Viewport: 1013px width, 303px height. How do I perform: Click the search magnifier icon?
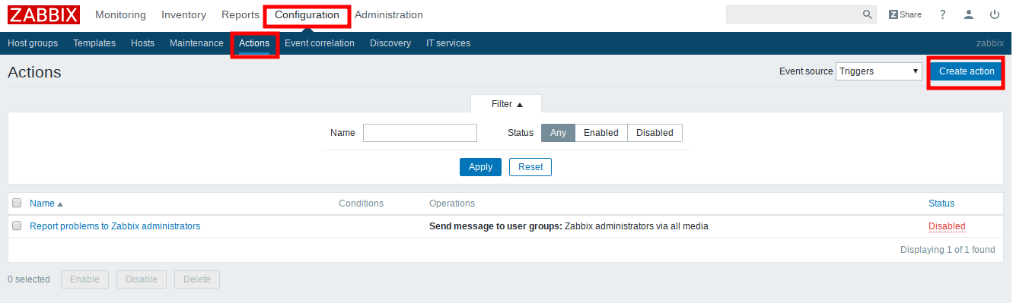(867, 14)
